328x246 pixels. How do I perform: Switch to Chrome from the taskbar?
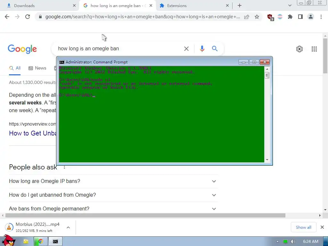[41, 242]
